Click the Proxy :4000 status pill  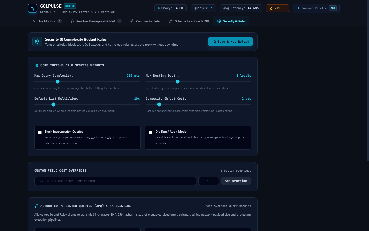tap(170, 8)
